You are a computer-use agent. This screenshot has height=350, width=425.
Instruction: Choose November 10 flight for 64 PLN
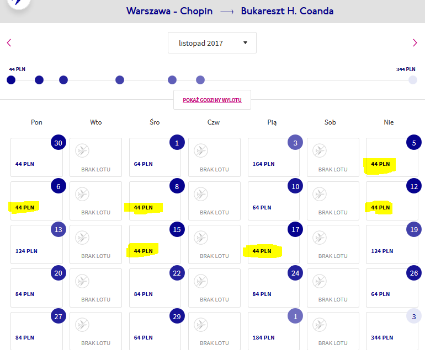274,201
